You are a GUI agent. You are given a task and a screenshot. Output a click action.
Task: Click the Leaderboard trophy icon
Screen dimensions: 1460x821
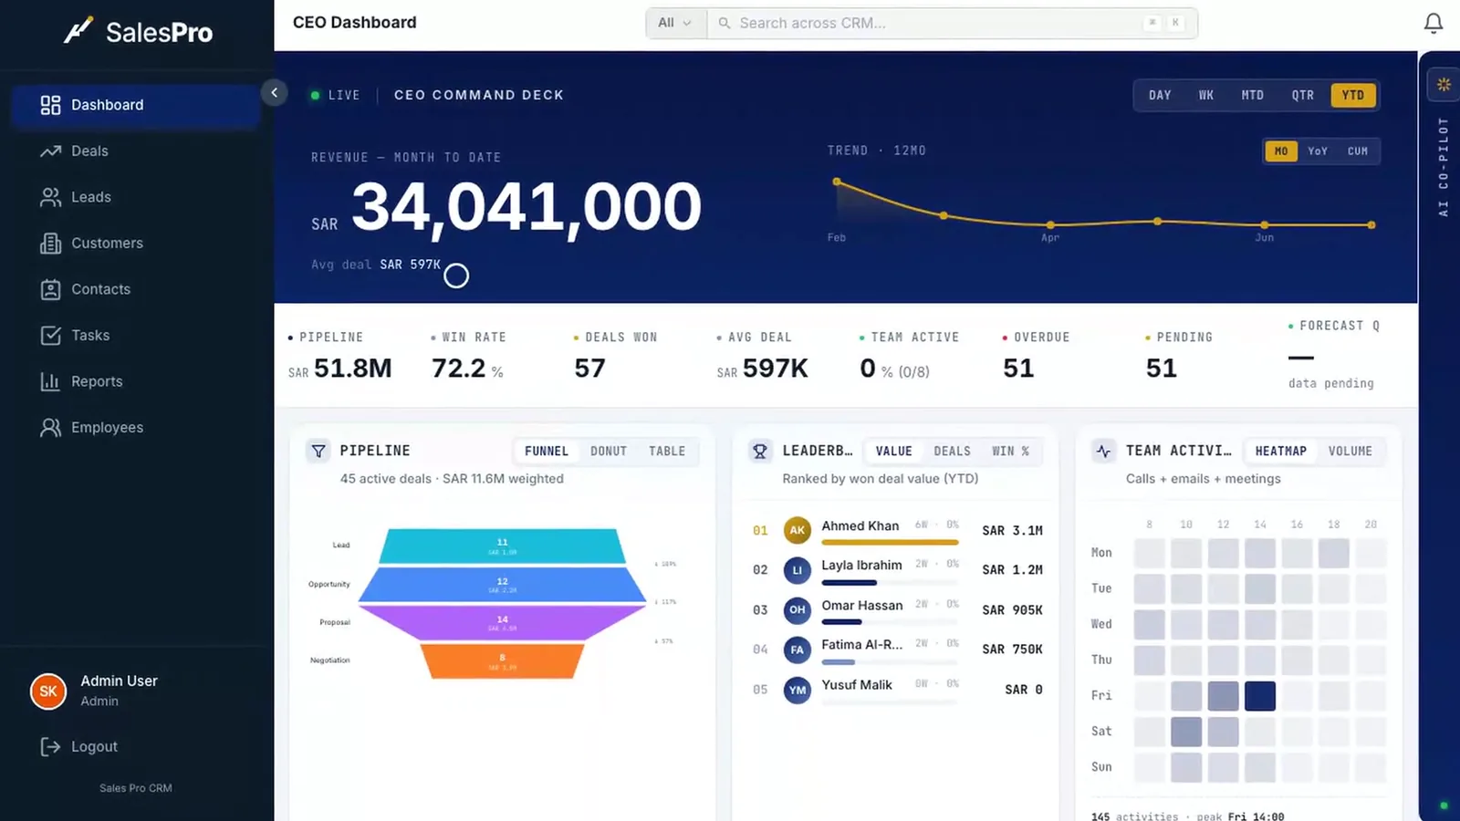(x=760, y=451)
